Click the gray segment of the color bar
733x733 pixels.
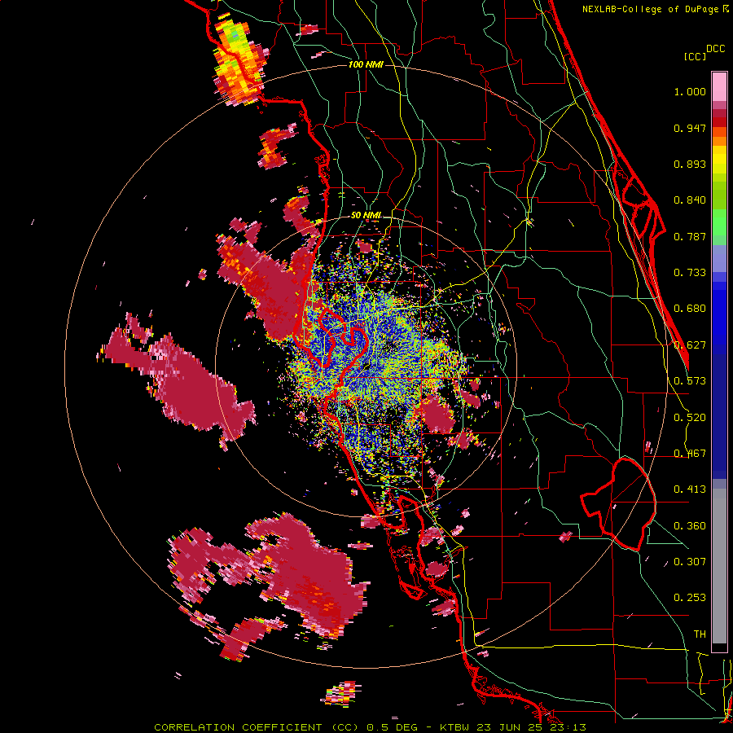[719, 566]
